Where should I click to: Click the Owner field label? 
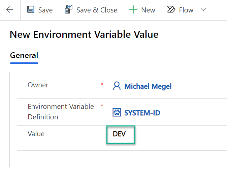tap(38, 85)
